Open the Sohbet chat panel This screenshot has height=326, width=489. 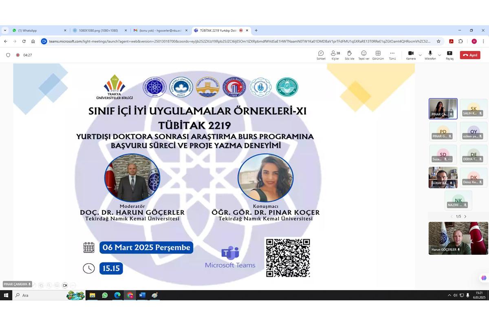pos(321,55)
